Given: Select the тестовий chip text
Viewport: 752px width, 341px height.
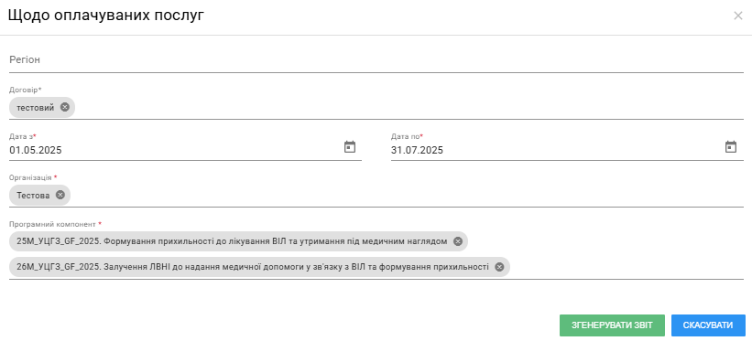Looking at the screenshot, I should point(36,108).
